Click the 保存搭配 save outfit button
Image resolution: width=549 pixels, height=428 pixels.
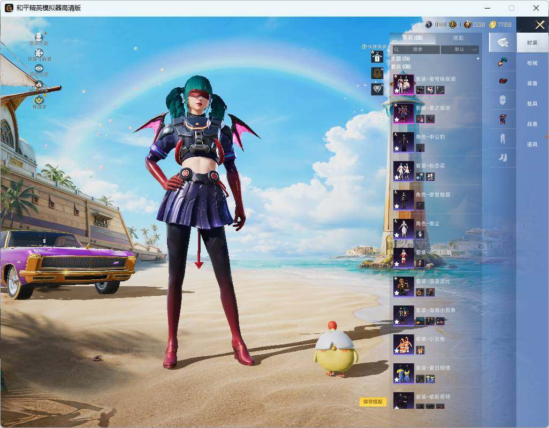[372, 402]
